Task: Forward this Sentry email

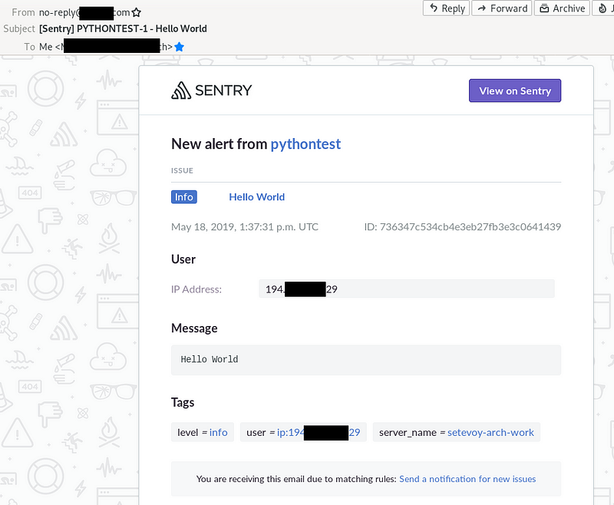Action: click(x=502, y=8)
